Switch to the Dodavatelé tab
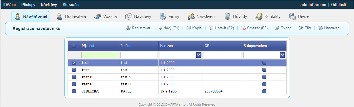This screenshot has height=107, width=354. point(72,17)
